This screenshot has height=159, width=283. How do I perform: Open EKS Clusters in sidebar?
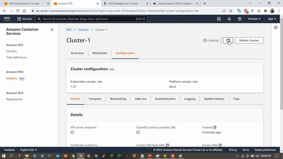tap(11, 78)
